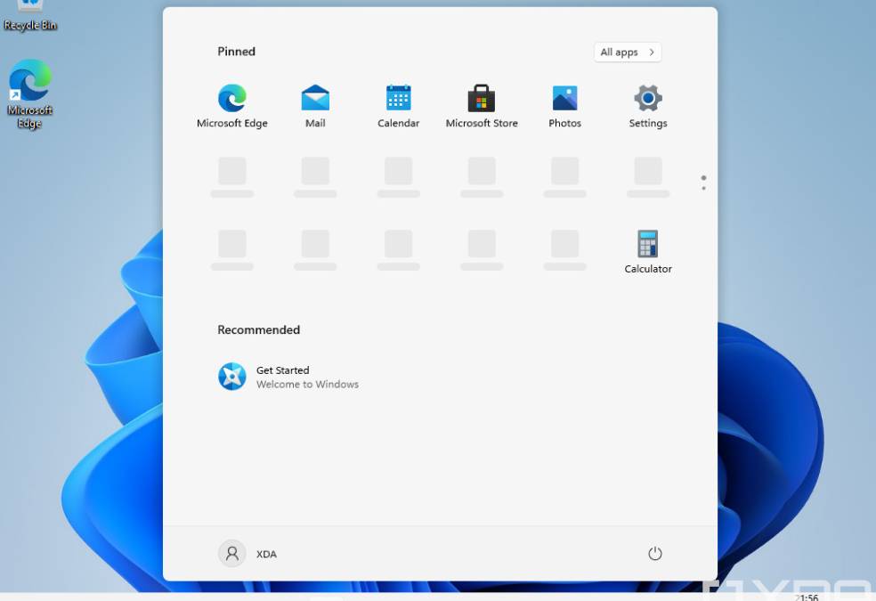Click the All apps button
Image resolution: width=876 pixels, height=601 pixels.
coord(628,52)
